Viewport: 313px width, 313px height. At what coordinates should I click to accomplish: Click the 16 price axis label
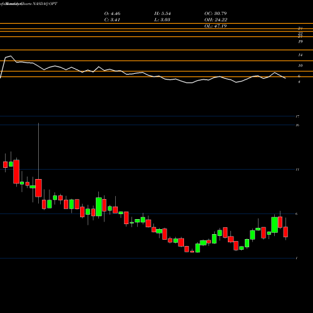tap(297, 125)
